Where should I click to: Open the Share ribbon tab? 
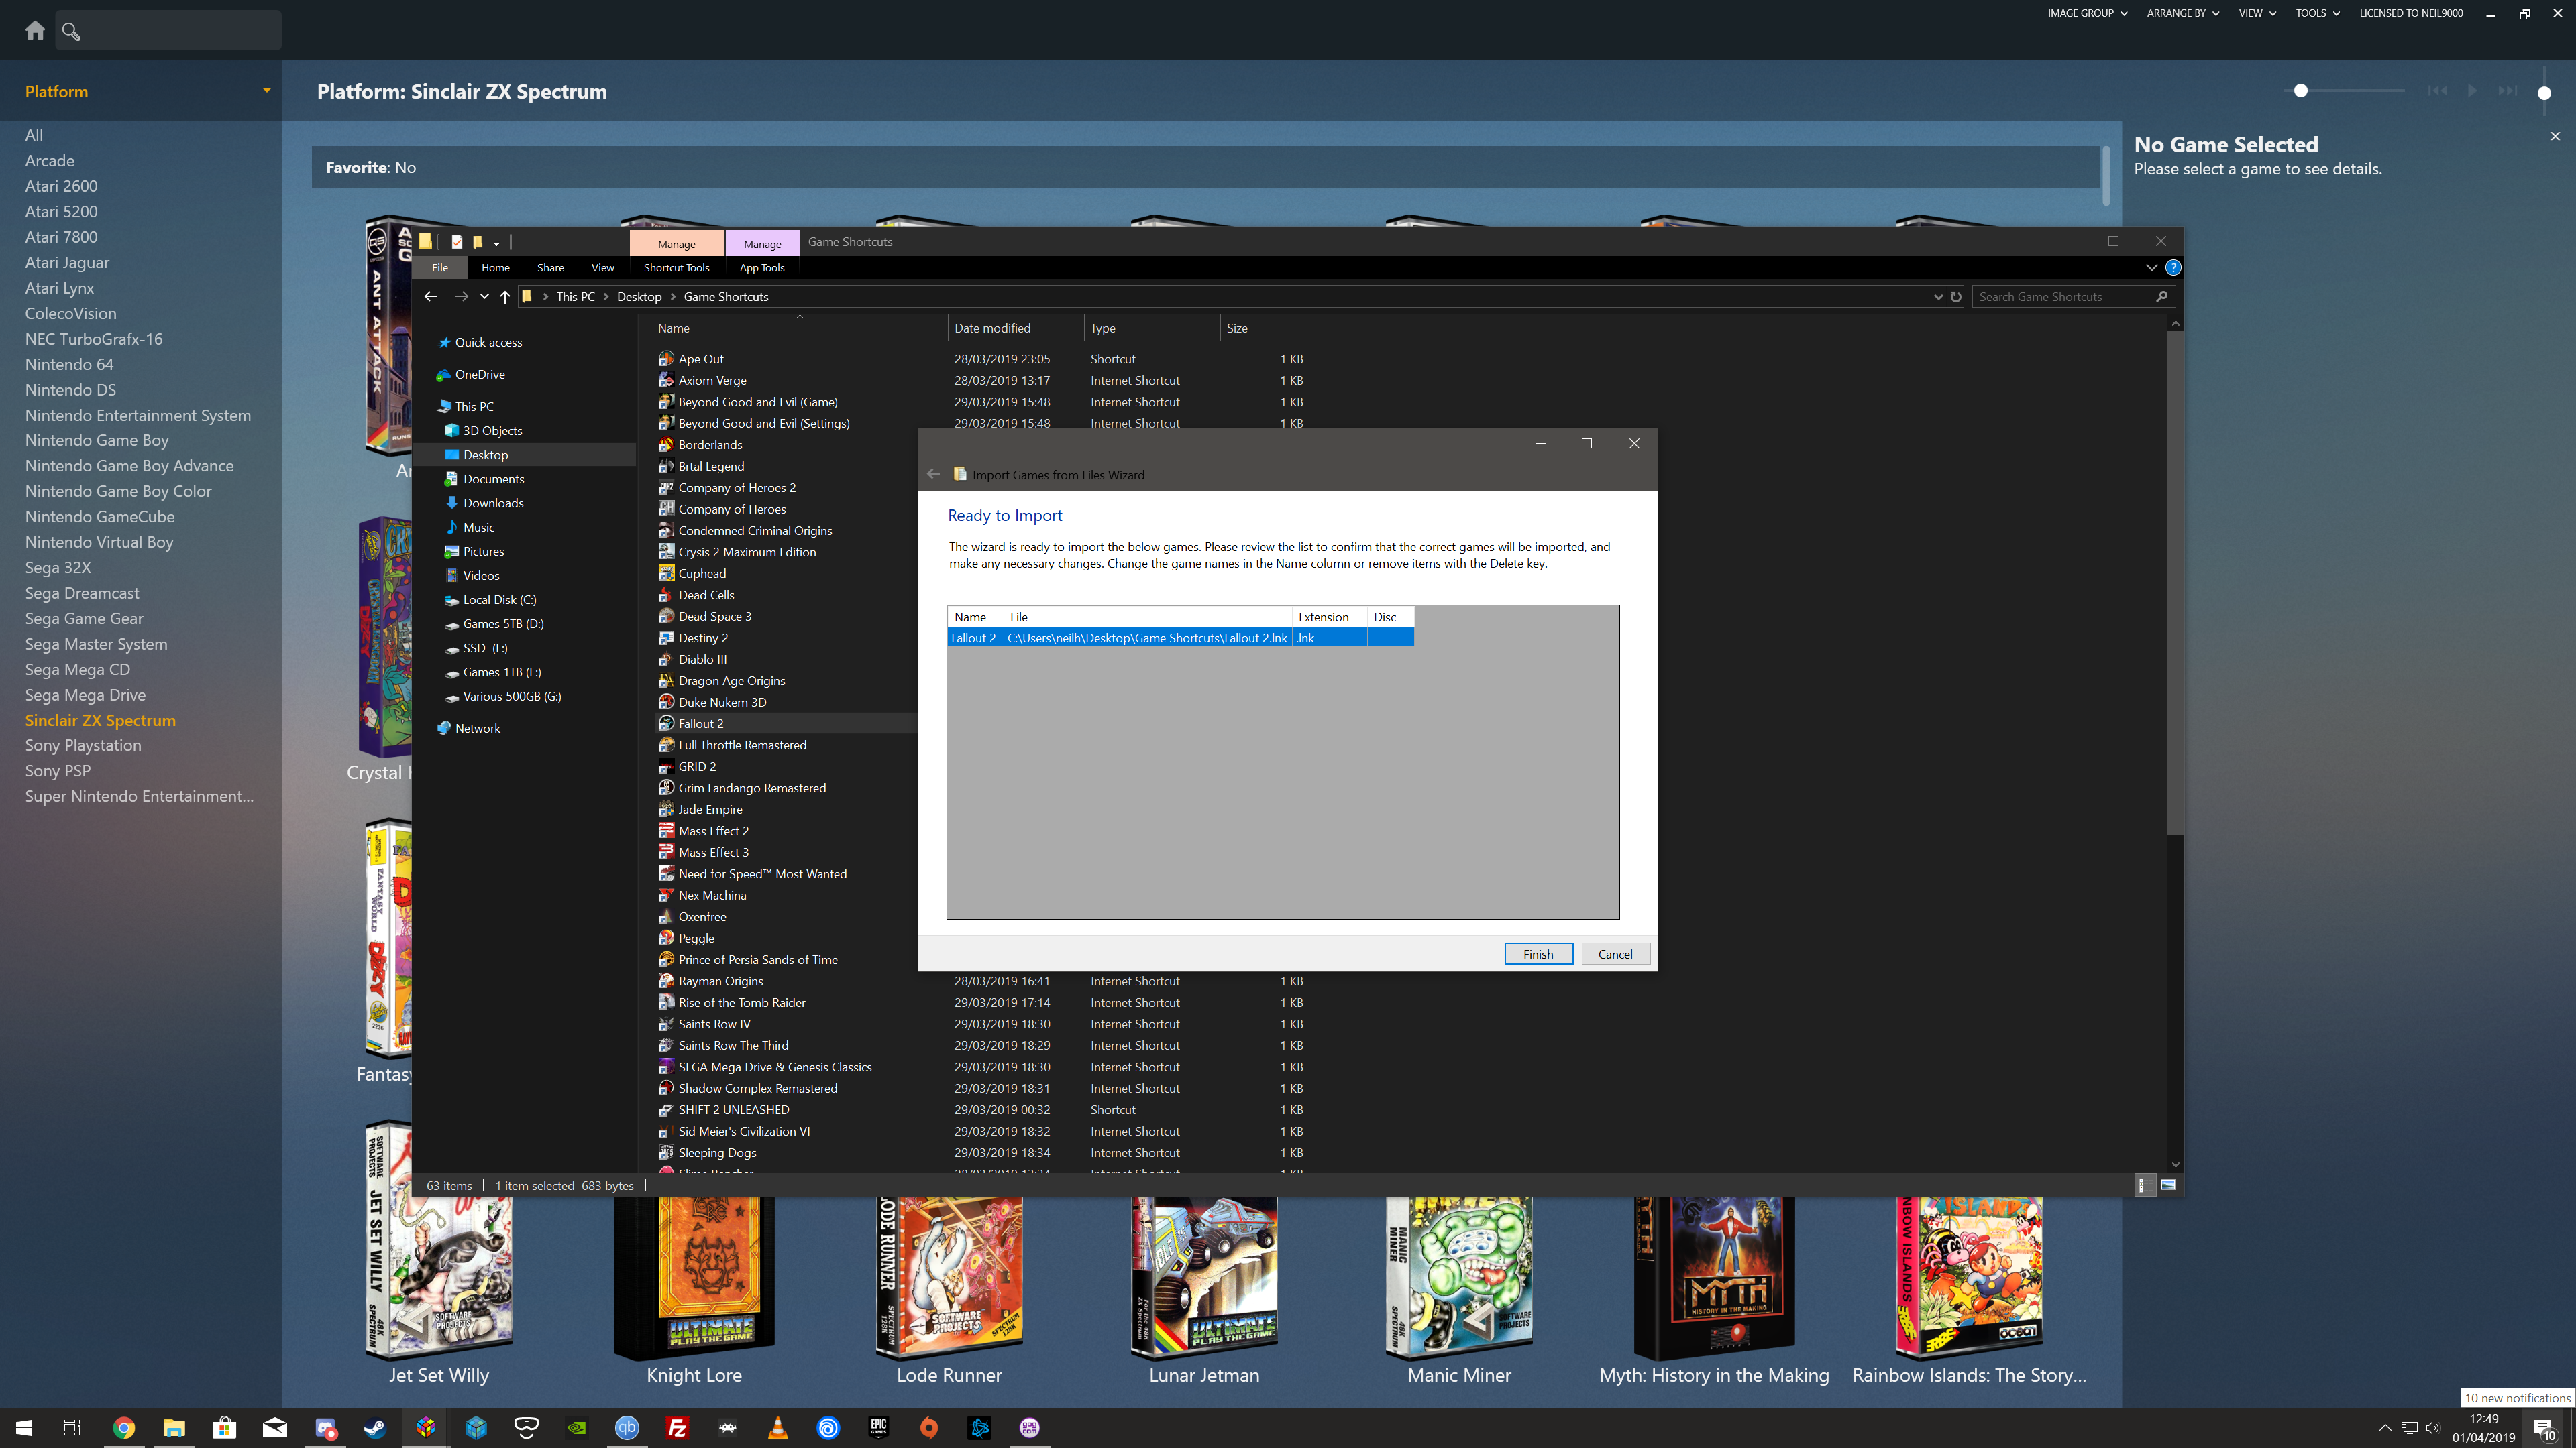pyautogui.click(x=550, y=268)
